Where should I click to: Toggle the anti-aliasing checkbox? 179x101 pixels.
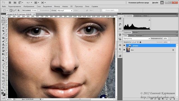tap(39, 10)
